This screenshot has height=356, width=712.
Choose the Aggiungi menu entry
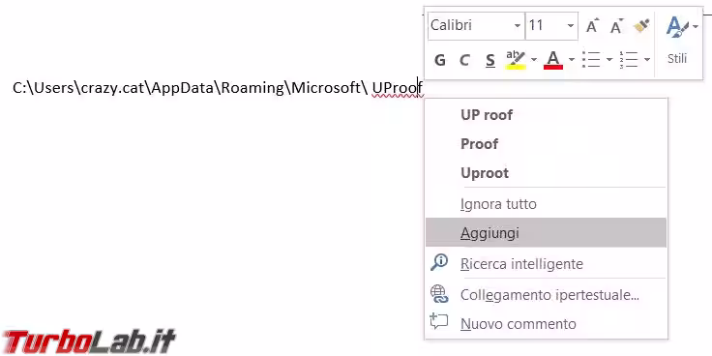click(x=546, y=233)
